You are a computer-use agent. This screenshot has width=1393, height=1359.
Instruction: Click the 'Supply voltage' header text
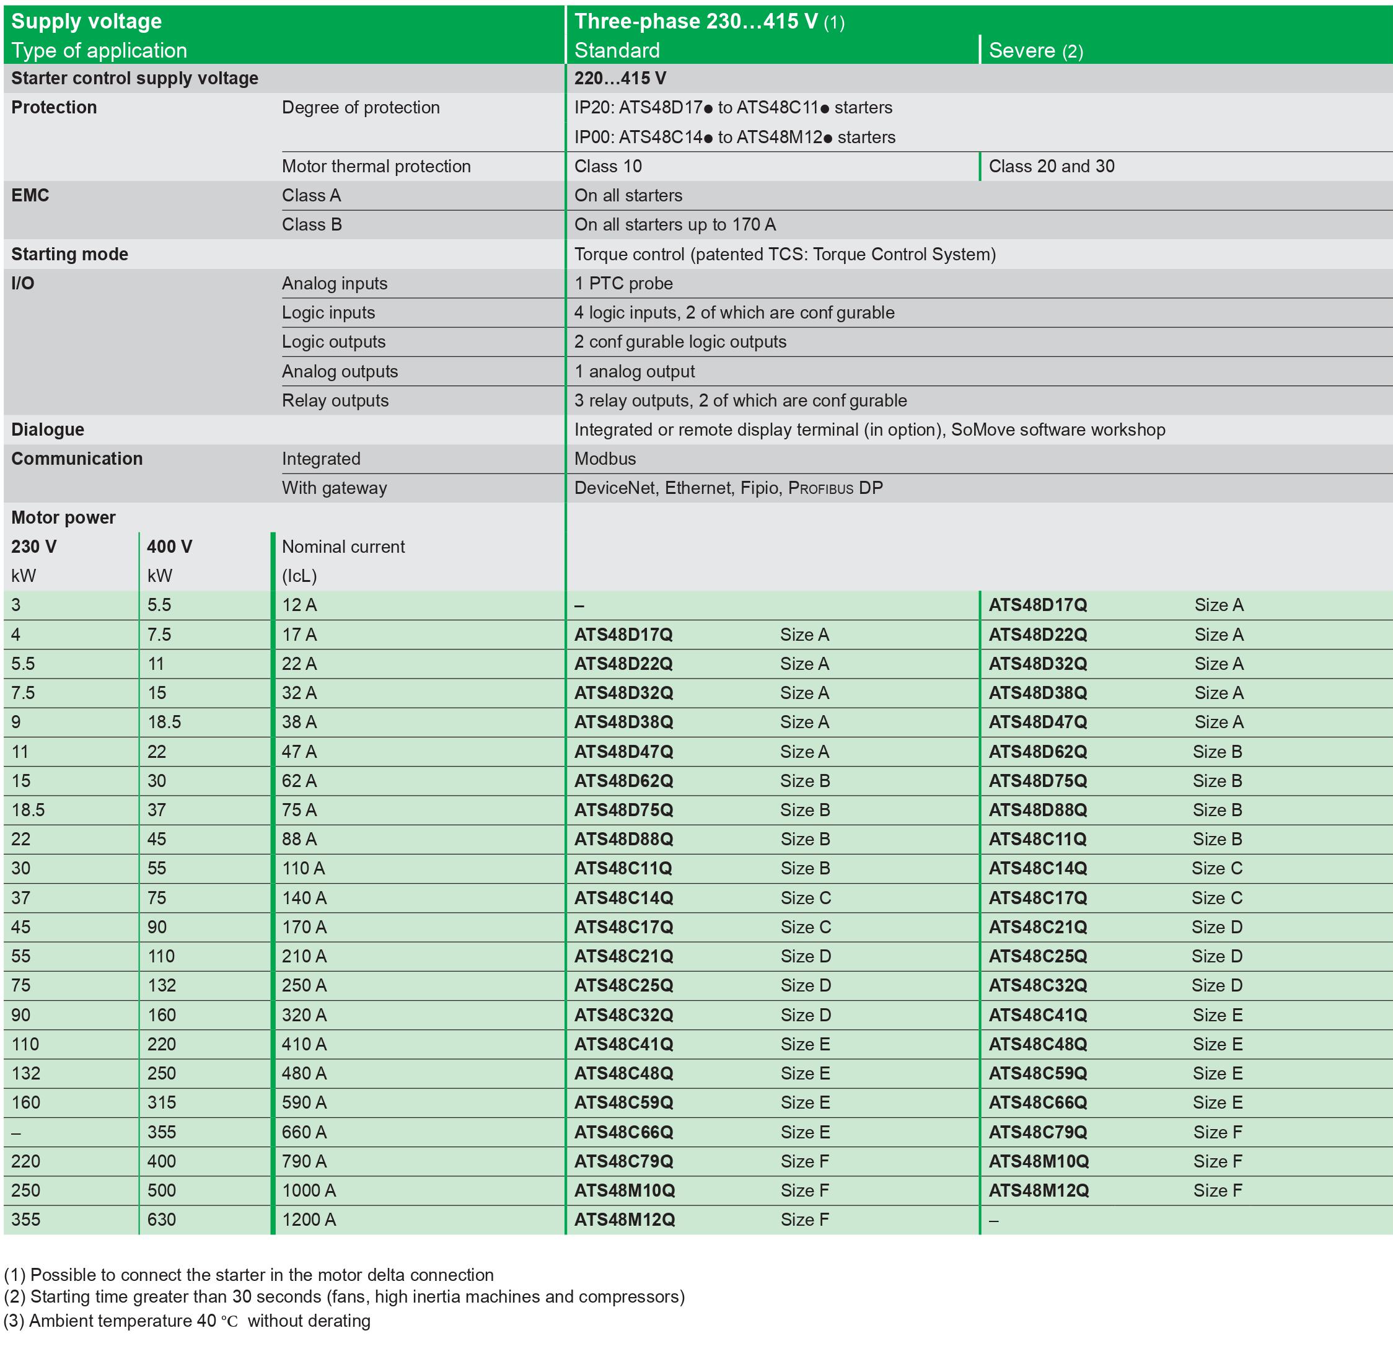pos(86,22)
